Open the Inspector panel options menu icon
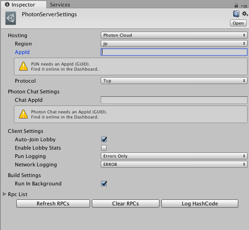 click(244, 6)
